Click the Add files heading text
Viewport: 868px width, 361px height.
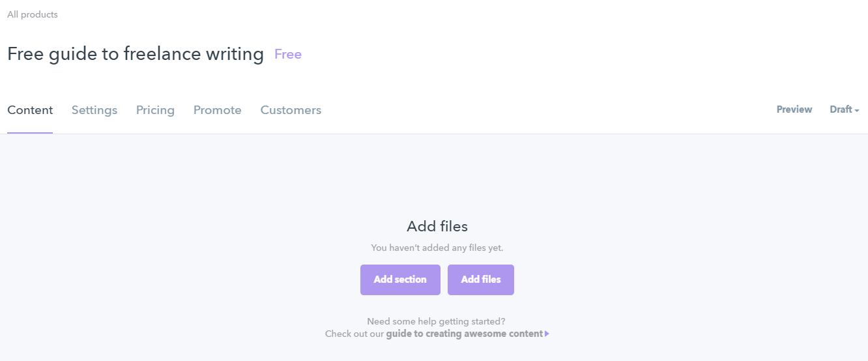click(437, 226)
